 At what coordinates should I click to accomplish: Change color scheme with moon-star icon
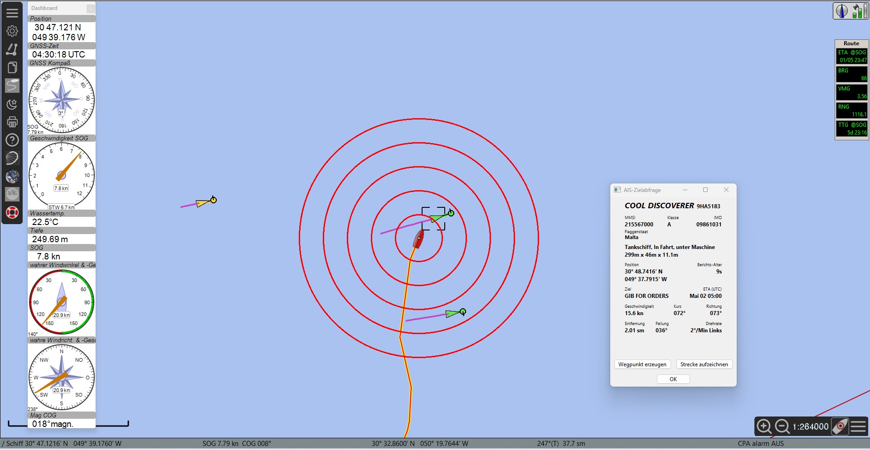point(12,104)
